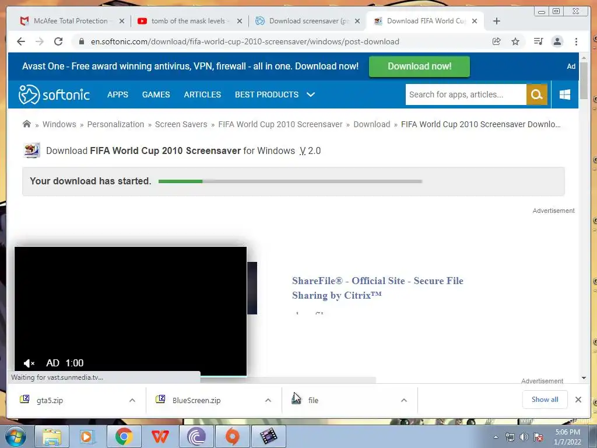Image resolution: width=597 pixels, height=448 pixels.
Task: Open File Explorer from taskbar
Action: tap(52, 436)
